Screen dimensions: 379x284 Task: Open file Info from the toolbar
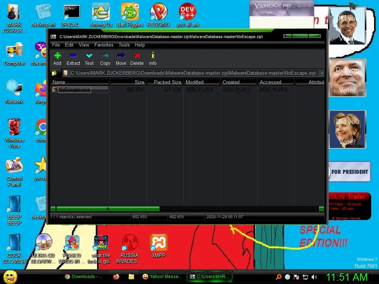click(152, 59)
